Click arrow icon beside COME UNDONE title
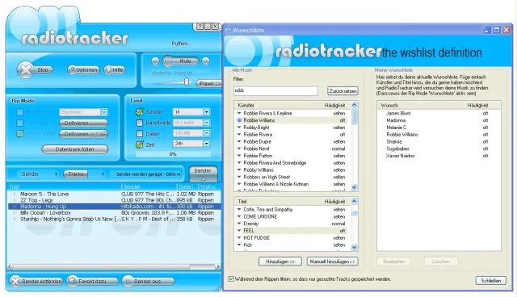Screen dimensions: 517x297 239,216
